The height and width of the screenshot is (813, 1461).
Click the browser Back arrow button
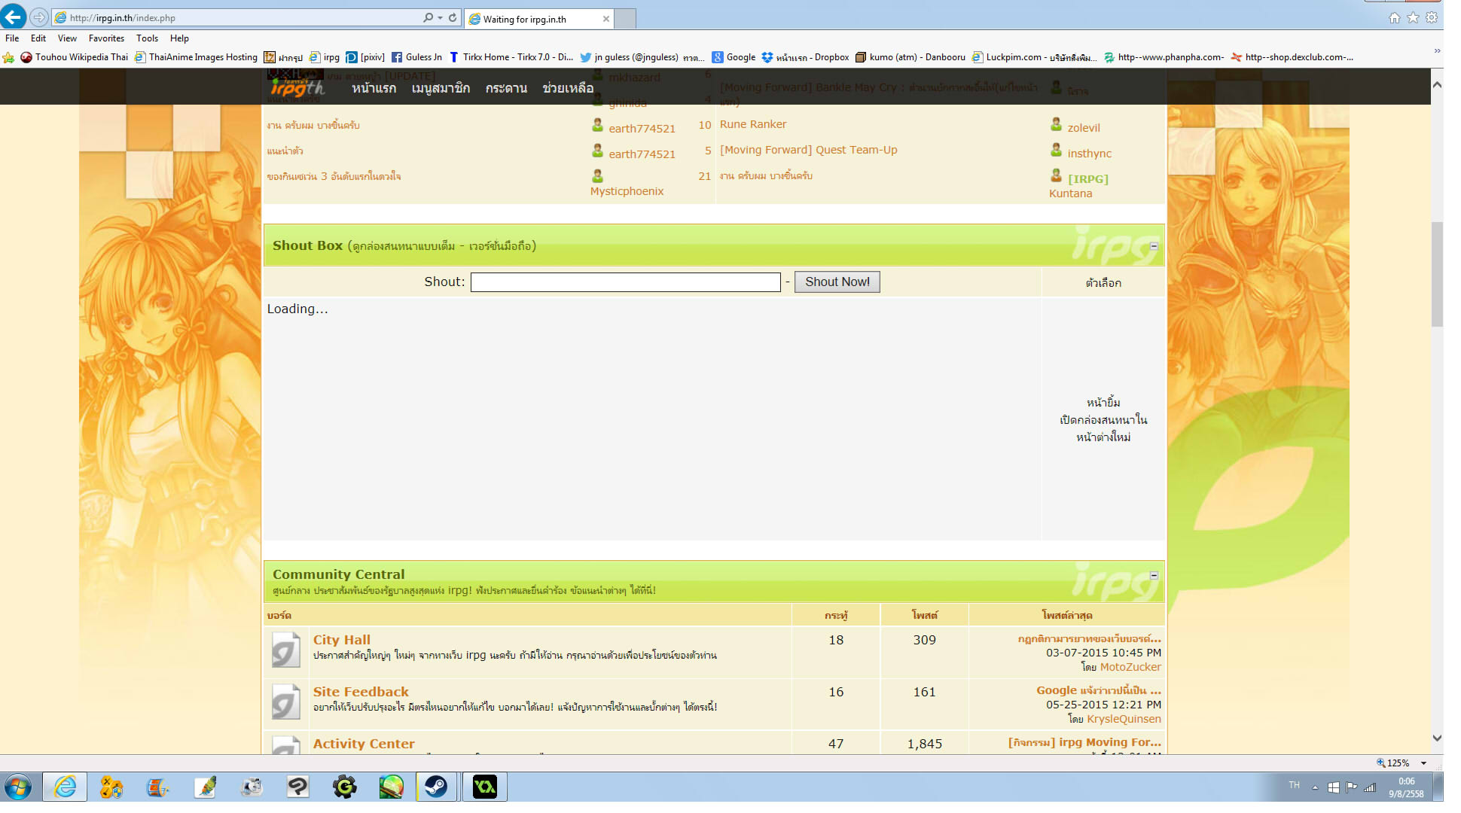tap(14, 17)
